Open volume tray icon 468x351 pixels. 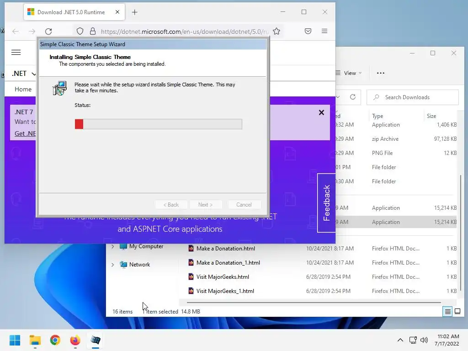424,340
